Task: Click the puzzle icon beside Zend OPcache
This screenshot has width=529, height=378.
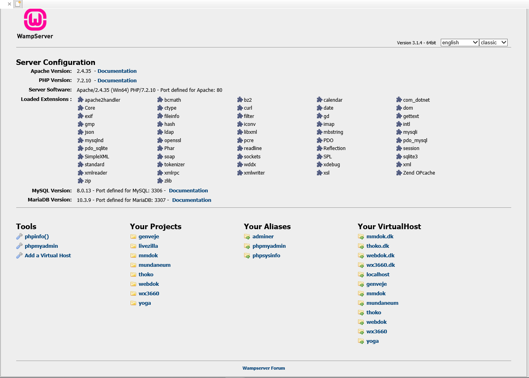Action: (x=399, y=173)
